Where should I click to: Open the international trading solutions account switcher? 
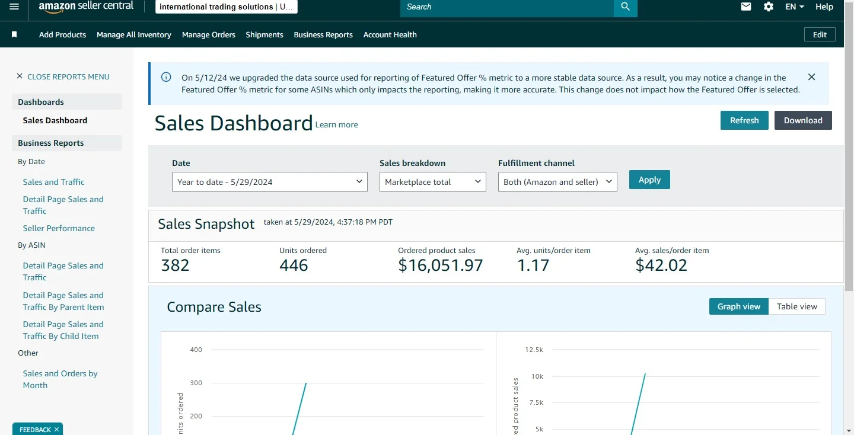point(226,7)
